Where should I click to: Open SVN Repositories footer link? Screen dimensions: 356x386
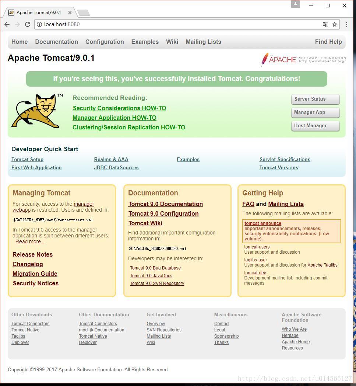click(164, 330)
